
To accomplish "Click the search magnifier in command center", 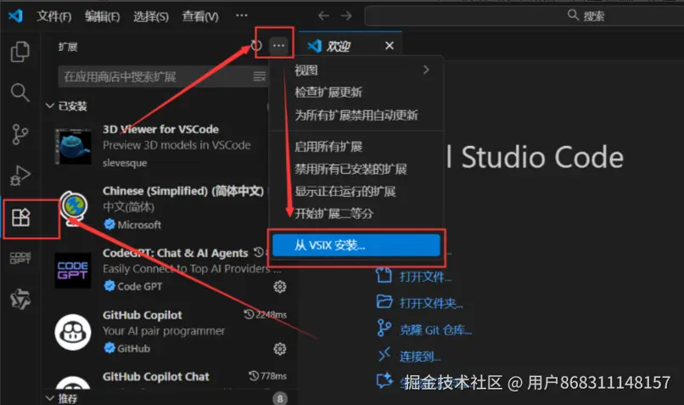I will coord(573,15).
